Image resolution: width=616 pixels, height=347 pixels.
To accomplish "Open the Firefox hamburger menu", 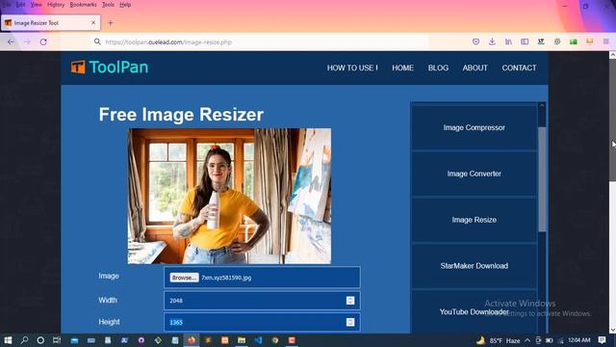I will 606,41.
